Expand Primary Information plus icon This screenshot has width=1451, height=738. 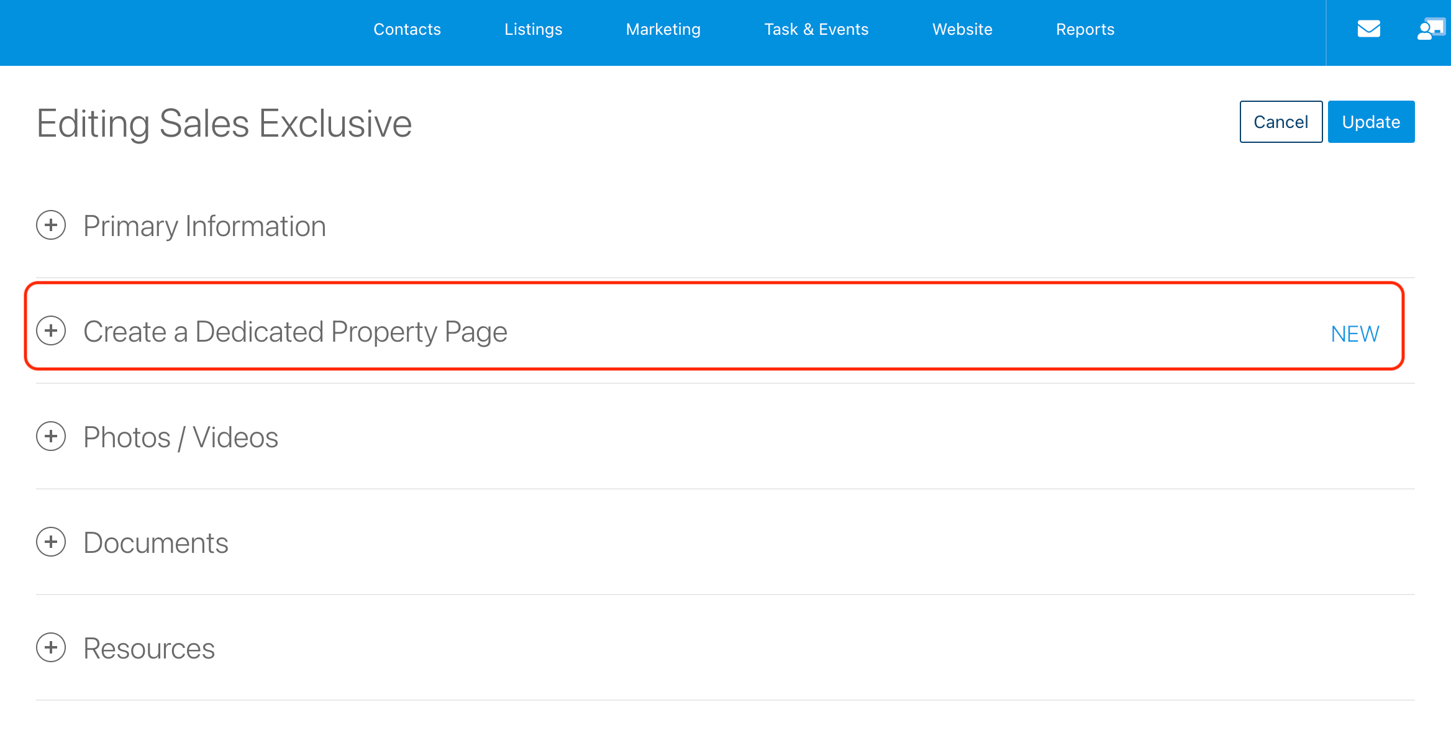pos(51,225)
